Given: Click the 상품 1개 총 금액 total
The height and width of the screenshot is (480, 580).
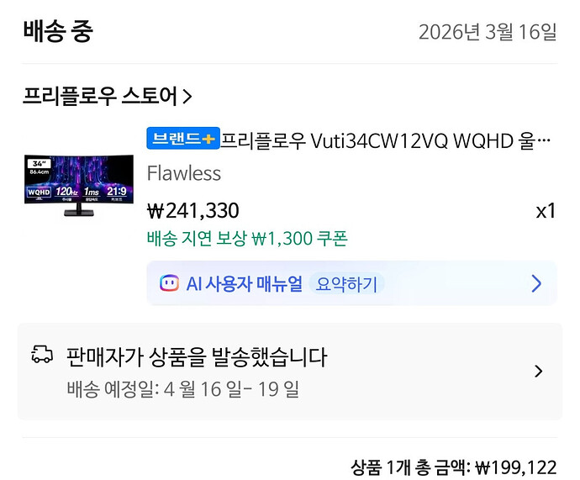Looking at the screenshot, I should coord(454,467).
